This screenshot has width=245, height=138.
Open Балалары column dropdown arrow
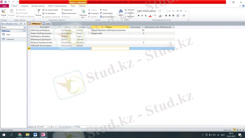pos(143,27)
